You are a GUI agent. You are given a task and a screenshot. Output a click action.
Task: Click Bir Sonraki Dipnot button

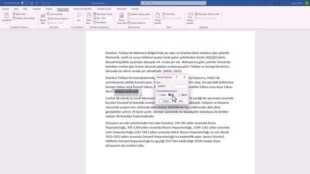click(x=58, y=18)
